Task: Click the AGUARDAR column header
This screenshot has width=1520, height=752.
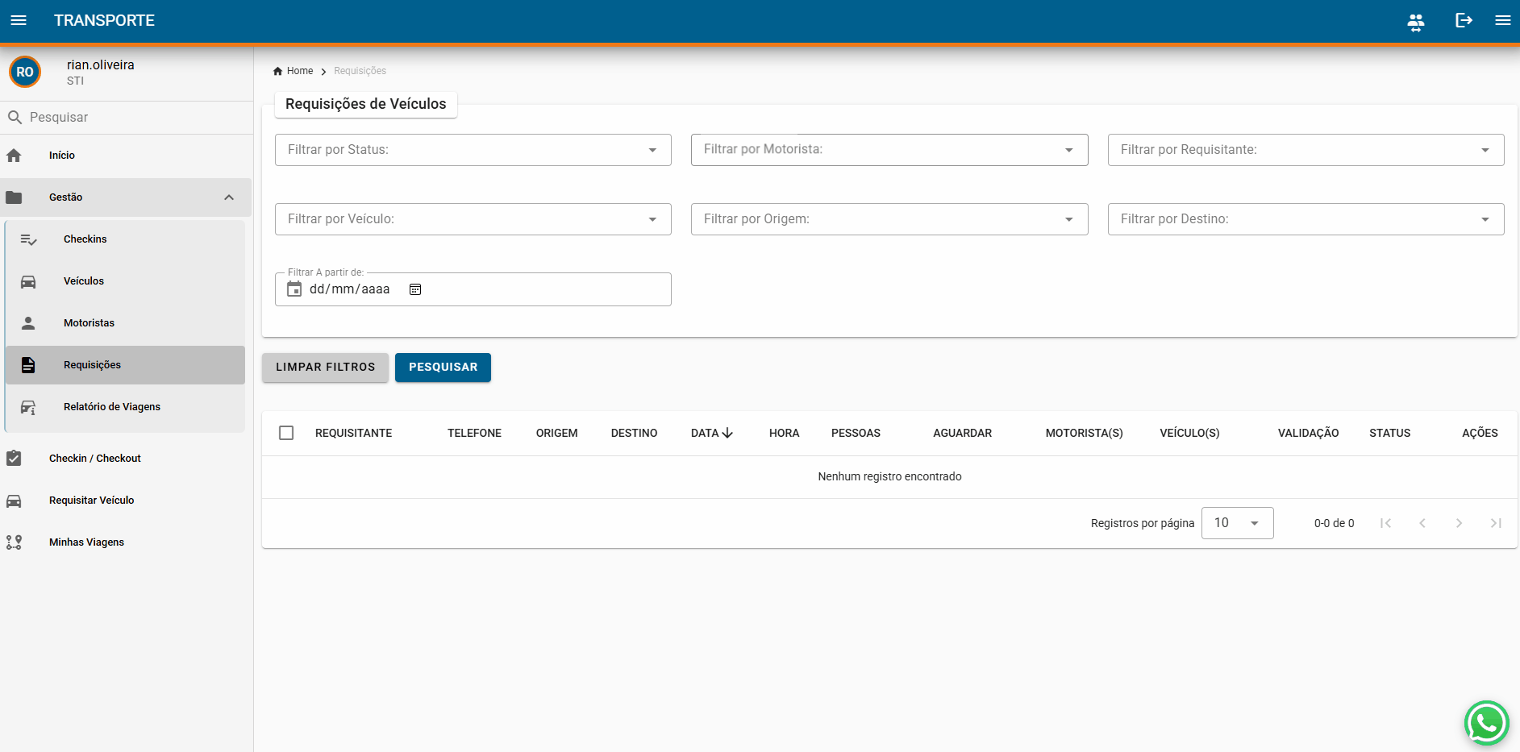Action: [x=962, y=433]
